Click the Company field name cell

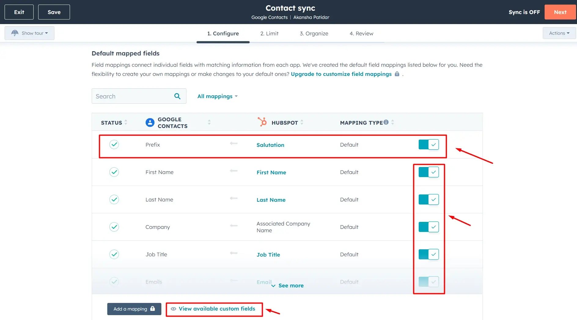point(157,227)
